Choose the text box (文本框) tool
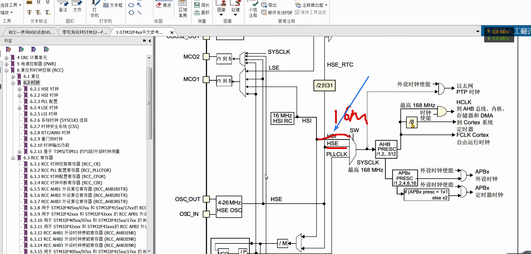The width and height of the screenshot is (531, 254). [113, 5]
